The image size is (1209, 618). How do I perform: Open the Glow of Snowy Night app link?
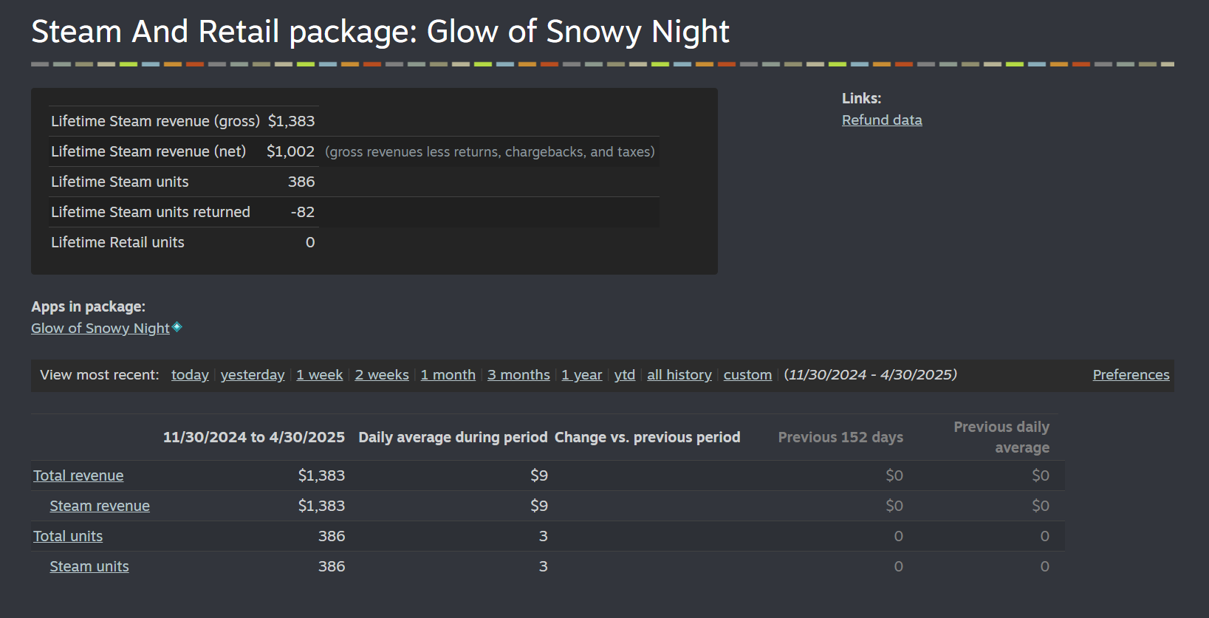click(100, 329)
